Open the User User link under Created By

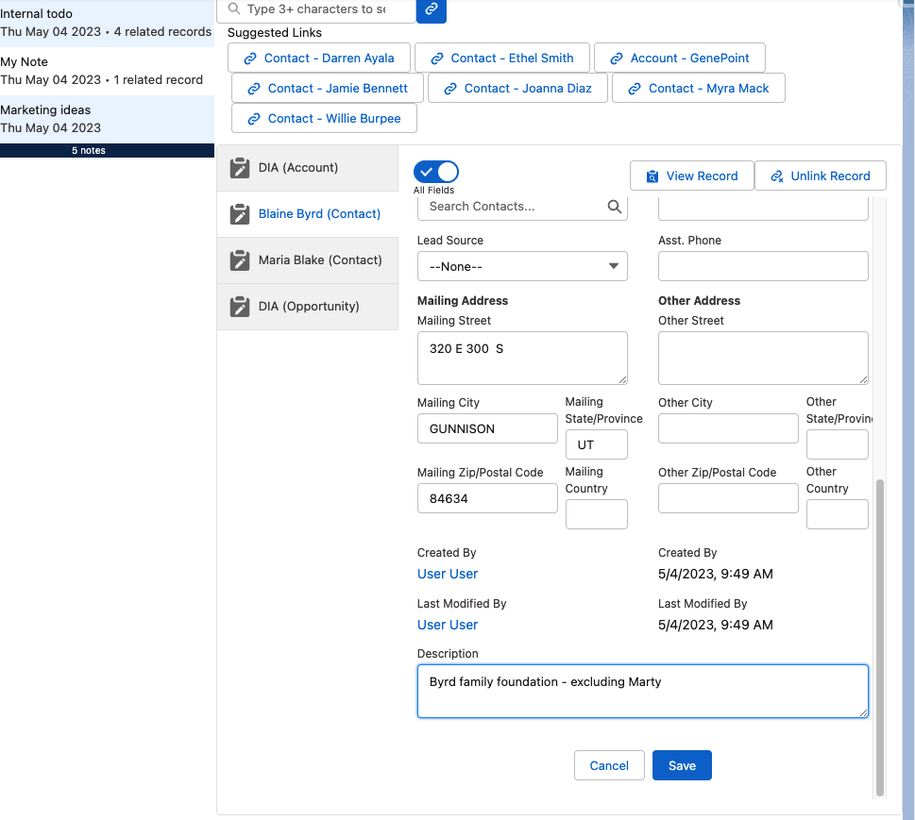point(448,574)
